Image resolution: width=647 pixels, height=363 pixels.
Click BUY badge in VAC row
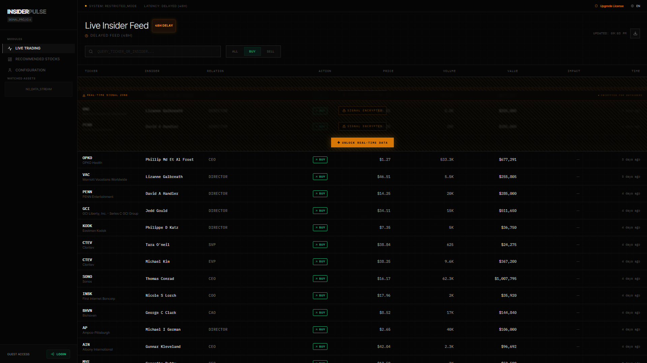(320, 177)
